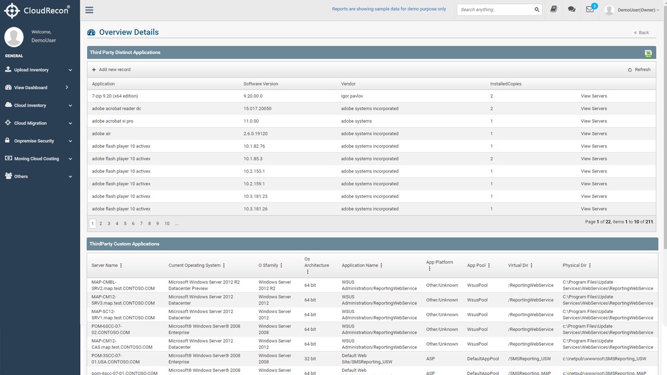Expand the Others menu
667x375 pixels.
70,177
